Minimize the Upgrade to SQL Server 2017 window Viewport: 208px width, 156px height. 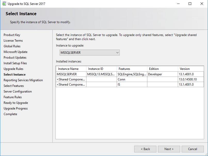click(x=178, y=4)
